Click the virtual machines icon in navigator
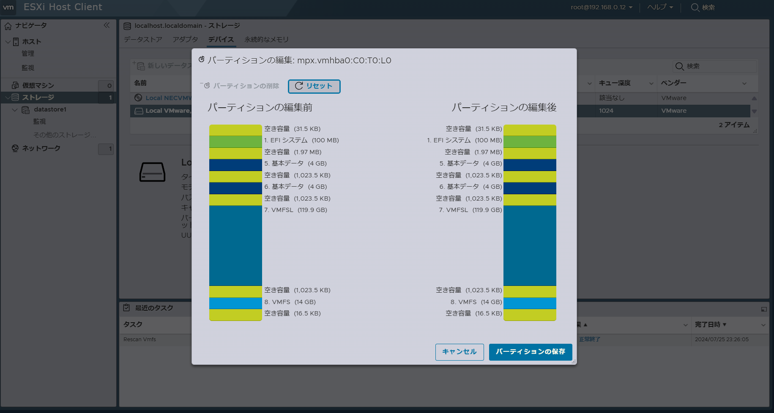The height and width of the screenshot is (413, 774). coord(15,85)
